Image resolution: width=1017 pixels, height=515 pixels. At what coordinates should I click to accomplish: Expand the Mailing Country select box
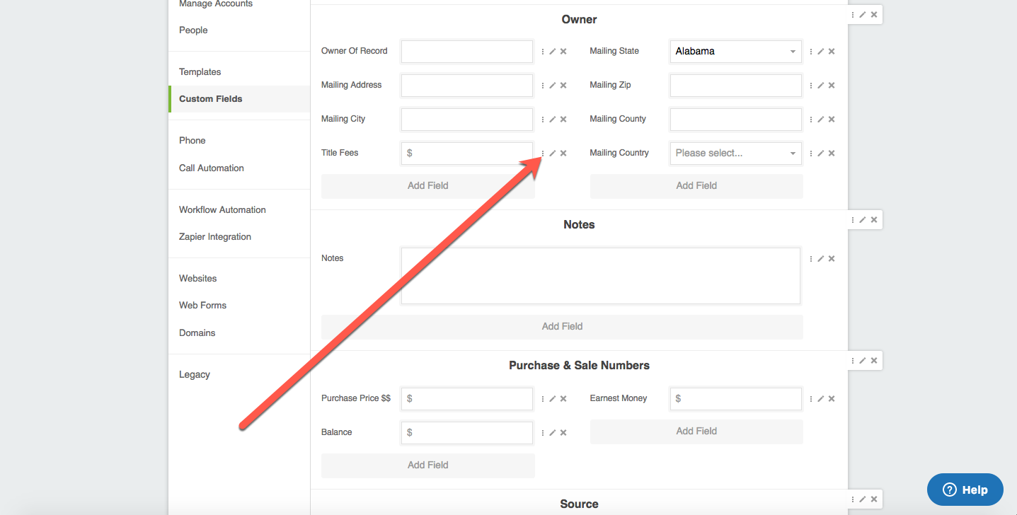coord(735,154)
